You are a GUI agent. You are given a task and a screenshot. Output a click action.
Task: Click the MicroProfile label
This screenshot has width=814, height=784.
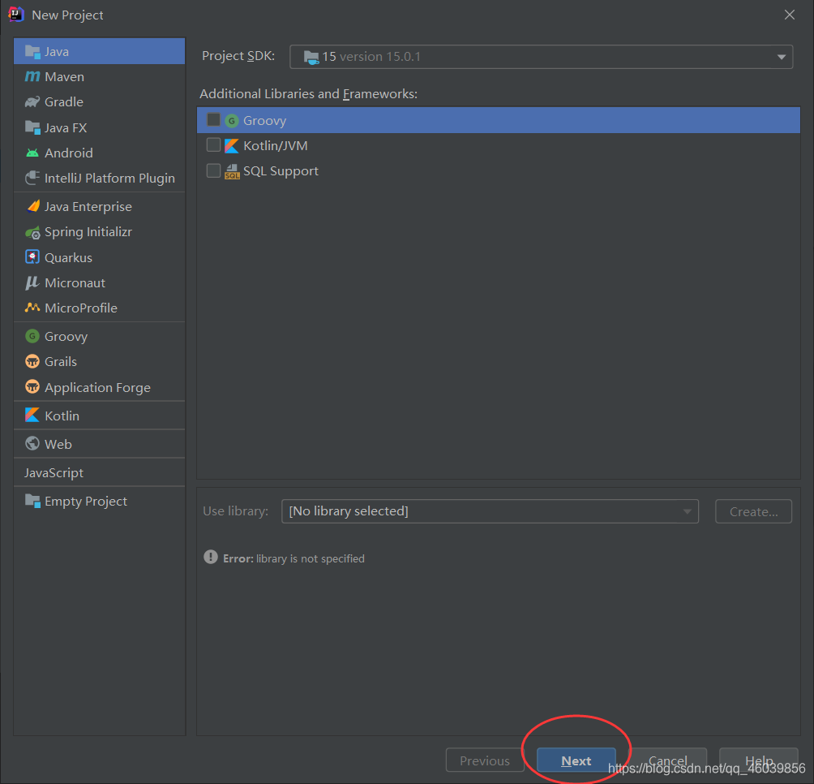[81, 308]
